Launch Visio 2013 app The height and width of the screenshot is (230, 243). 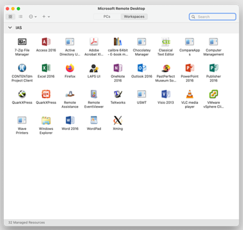click(166, 94)
